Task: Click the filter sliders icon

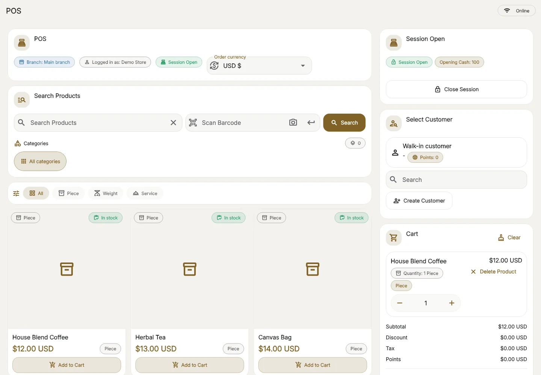Action: point(16,193)
